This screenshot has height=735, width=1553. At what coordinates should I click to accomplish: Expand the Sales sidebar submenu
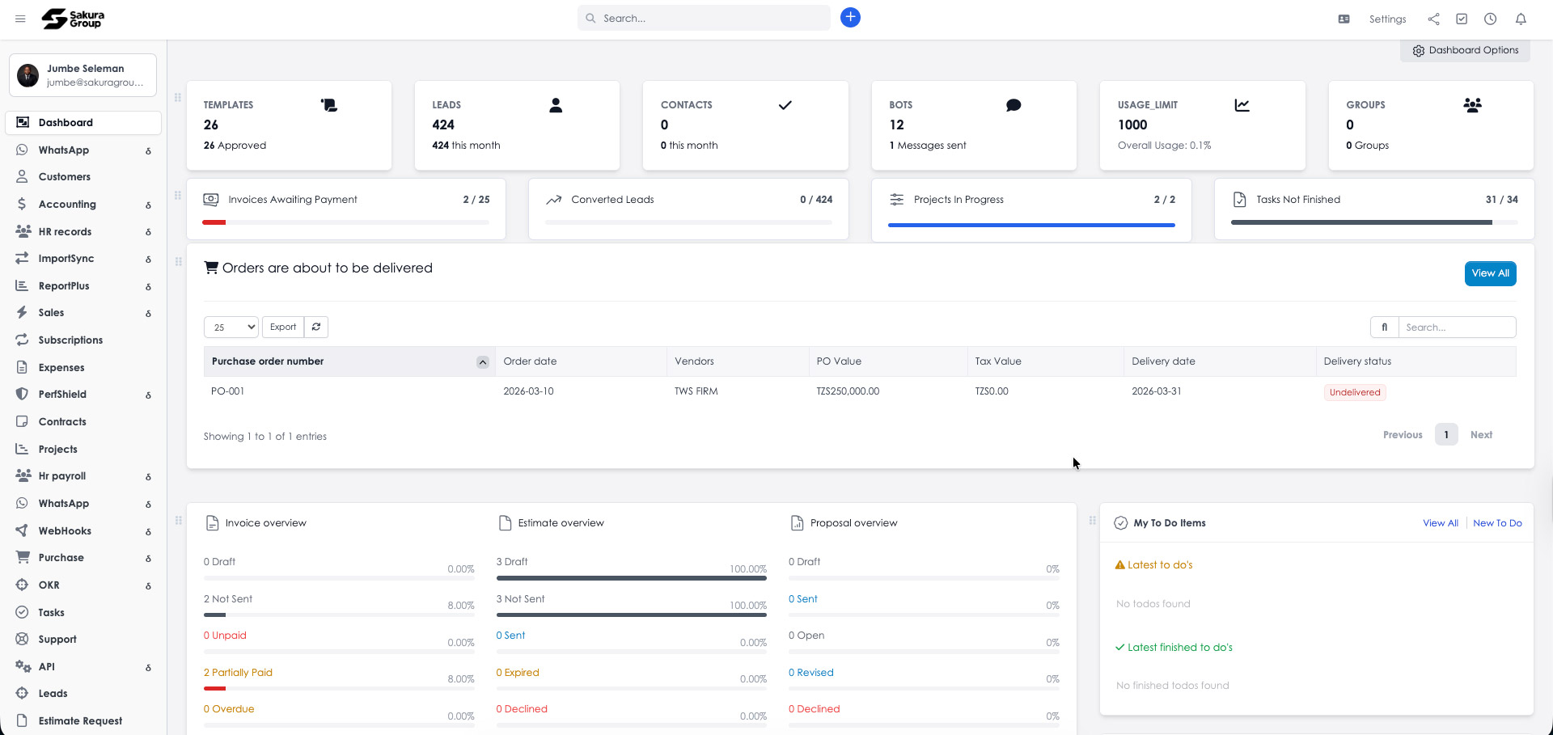148,313
